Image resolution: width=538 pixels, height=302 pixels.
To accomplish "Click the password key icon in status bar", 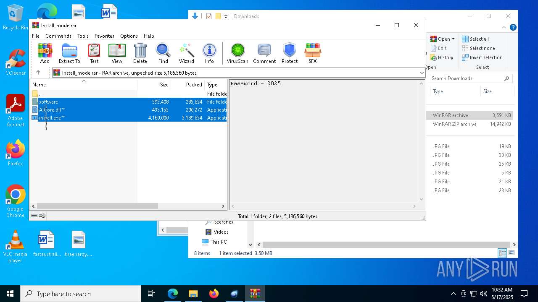I will coord(42,216).
